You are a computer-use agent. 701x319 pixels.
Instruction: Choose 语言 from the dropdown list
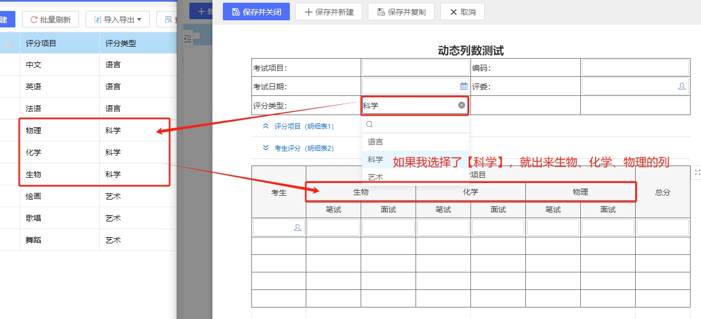click(376, 142)
